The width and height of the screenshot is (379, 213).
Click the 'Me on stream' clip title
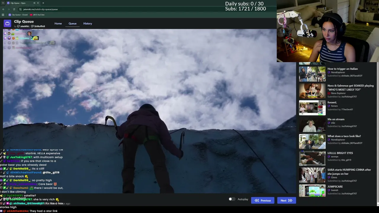336,119
